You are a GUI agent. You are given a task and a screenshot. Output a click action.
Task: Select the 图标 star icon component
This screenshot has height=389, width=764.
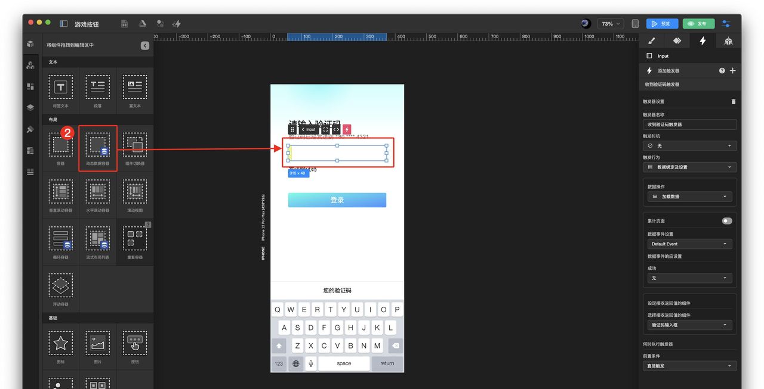click(x=60, y=347)
